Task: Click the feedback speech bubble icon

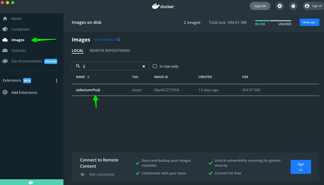Action: [x=118, y=40]
